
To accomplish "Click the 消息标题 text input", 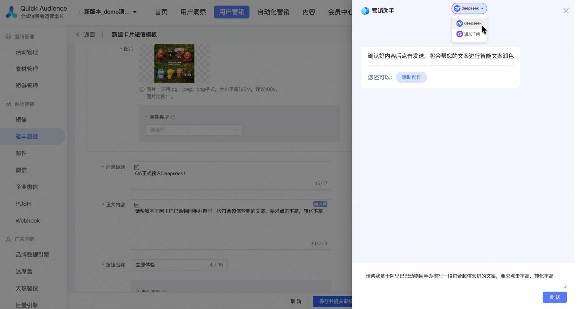I will coord(231,176).
